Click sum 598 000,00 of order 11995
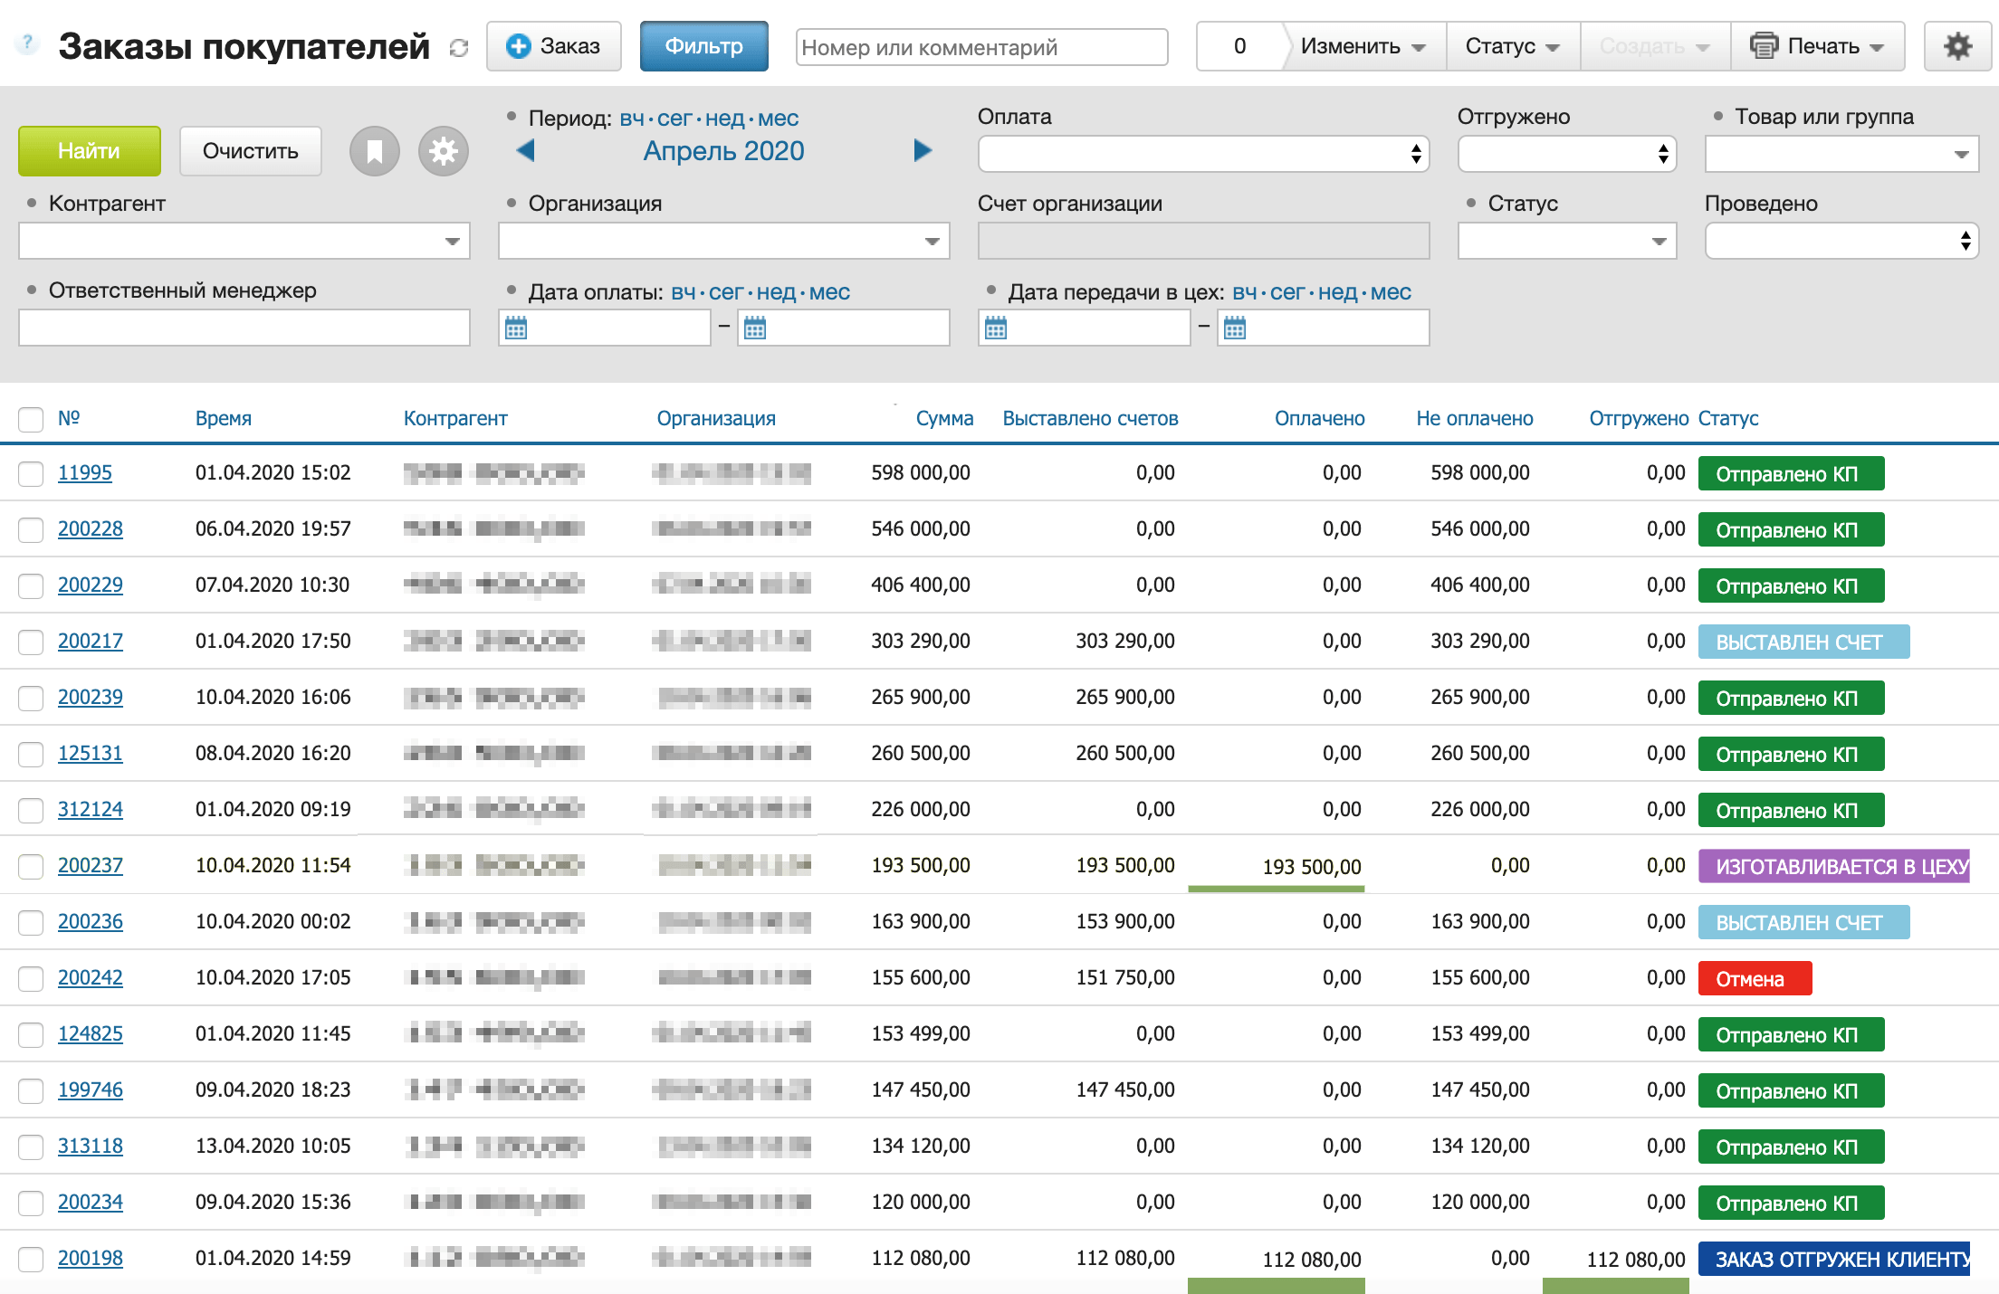This screenshot has height=1294, width=1999. [920, 472]
